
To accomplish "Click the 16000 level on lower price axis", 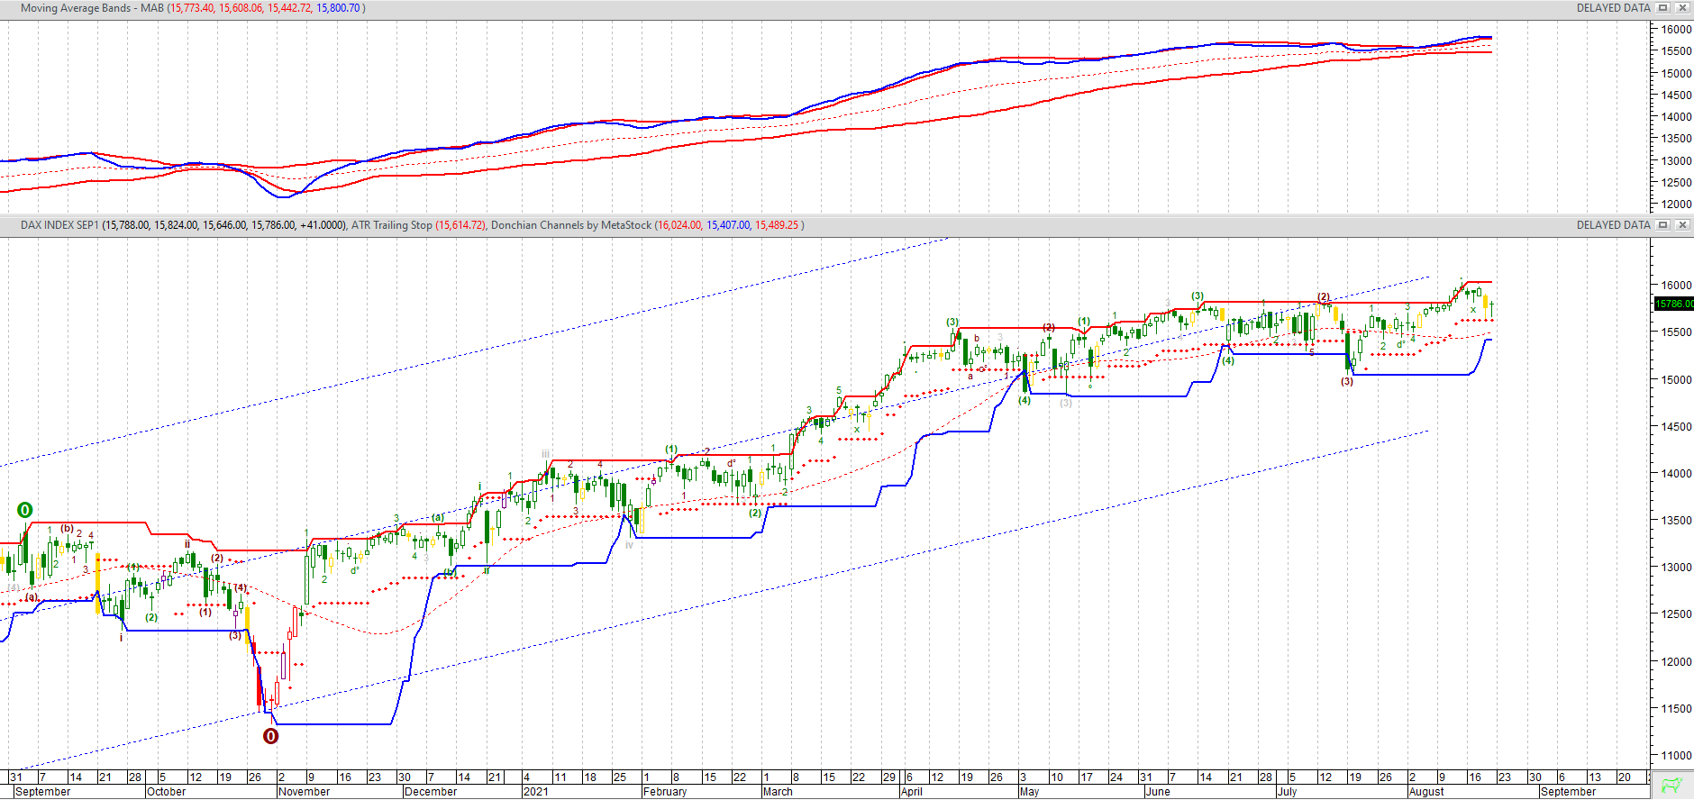I will tap(1676, 285).
